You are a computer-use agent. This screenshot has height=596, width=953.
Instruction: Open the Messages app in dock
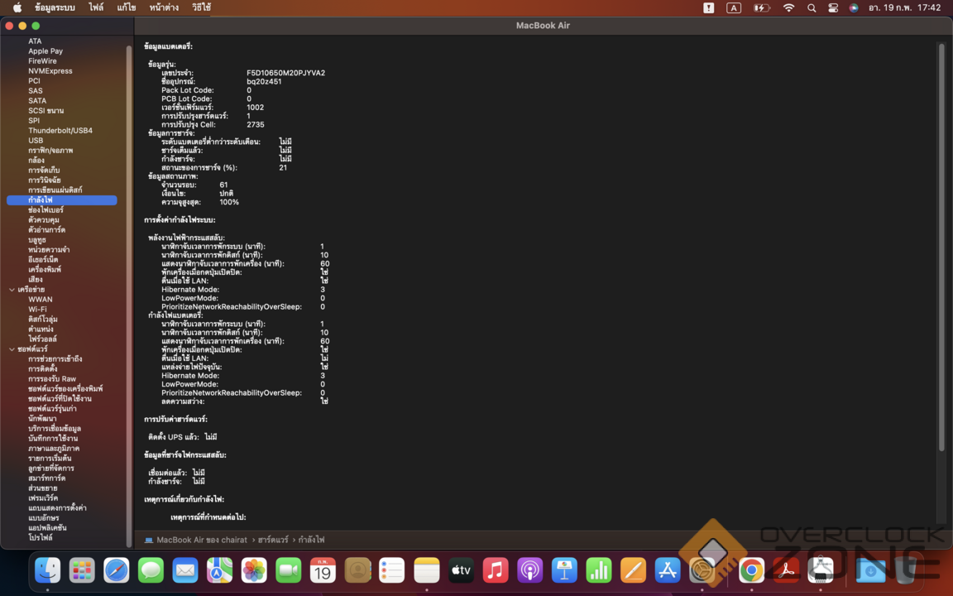151,570
